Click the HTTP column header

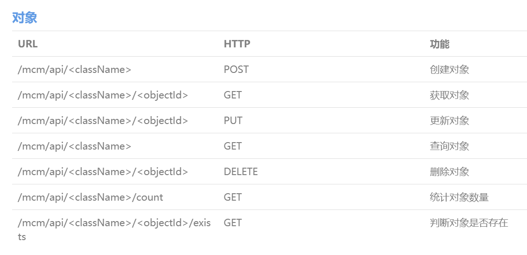click(x=237, y=44)
